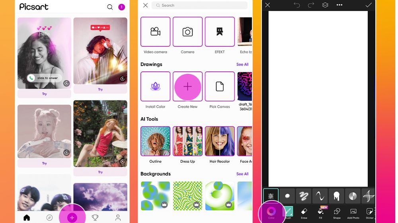Open search on Picsart home screen

pyautogui.click(x=110, y=7)
